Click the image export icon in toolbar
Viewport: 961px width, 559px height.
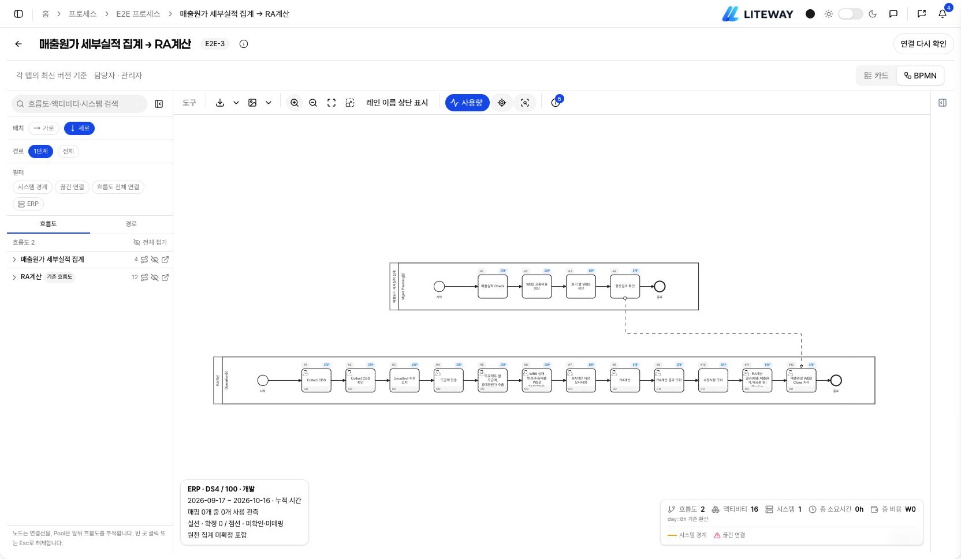(252, 103)
